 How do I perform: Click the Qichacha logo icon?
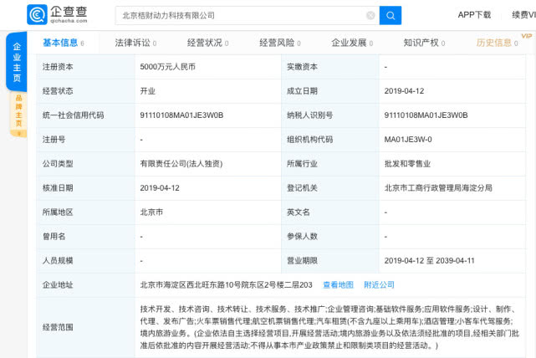(x=38, y=14)
